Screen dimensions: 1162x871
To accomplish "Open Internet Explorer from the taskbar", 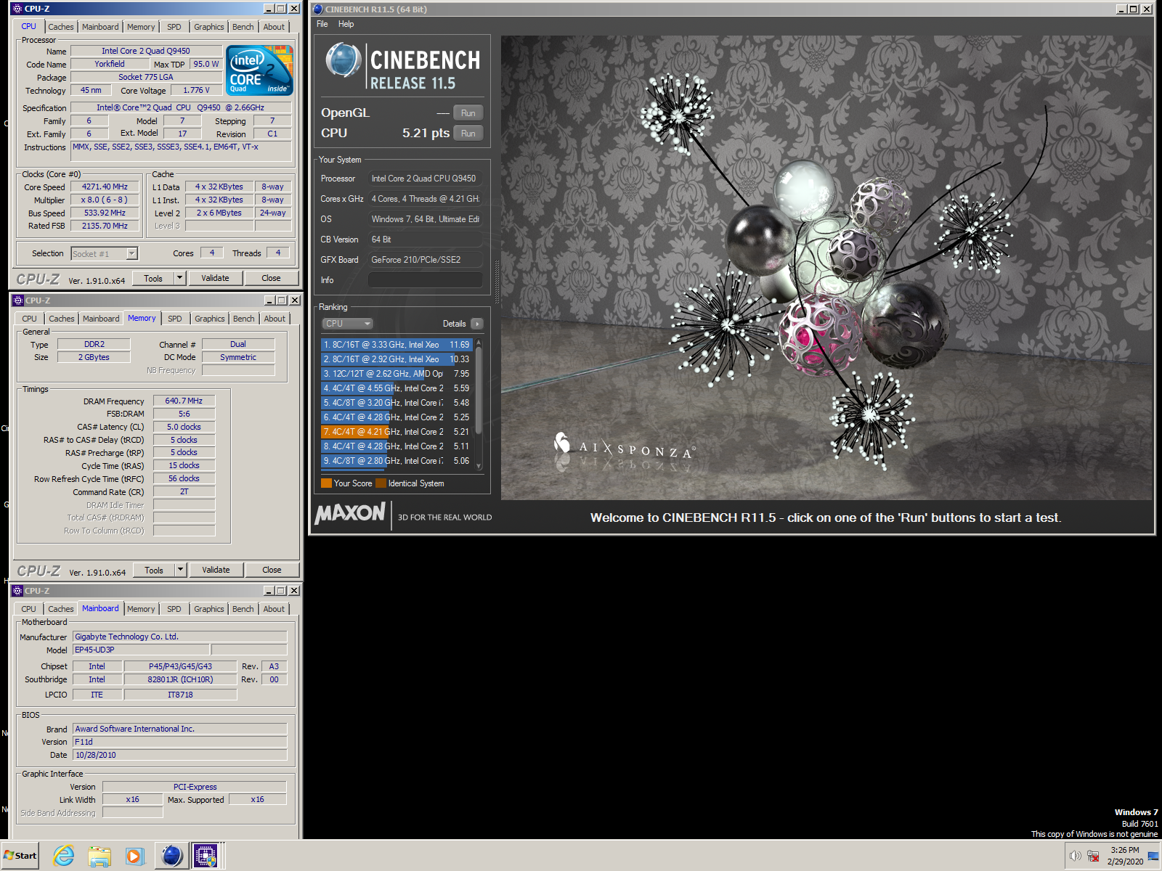I will click(64, 856).
